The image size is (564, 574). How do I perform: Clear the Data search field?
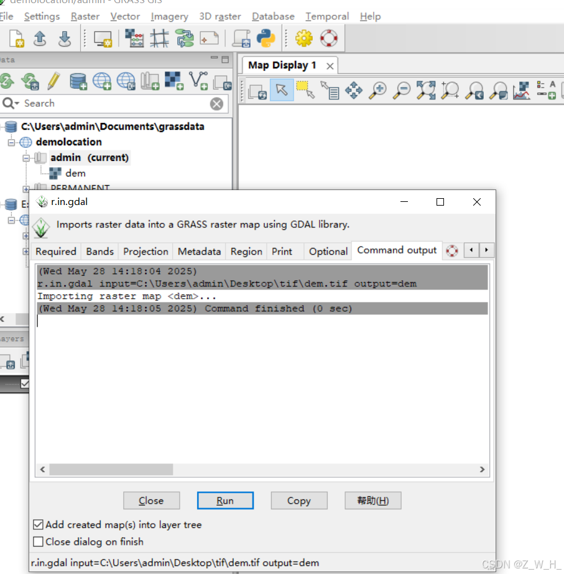(216, 104)
